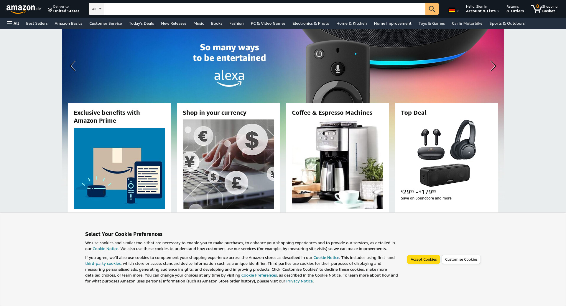Open the language selector dropdown arrow

tap(458, 11)
